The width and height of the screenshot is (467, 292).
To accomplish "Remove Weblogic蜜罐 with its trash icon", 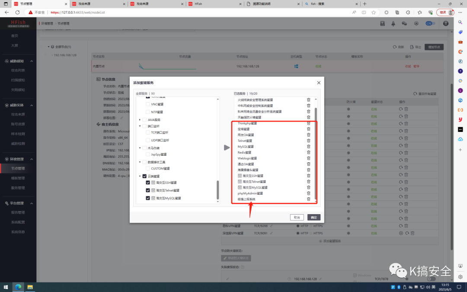I will [x=309, y=158].
